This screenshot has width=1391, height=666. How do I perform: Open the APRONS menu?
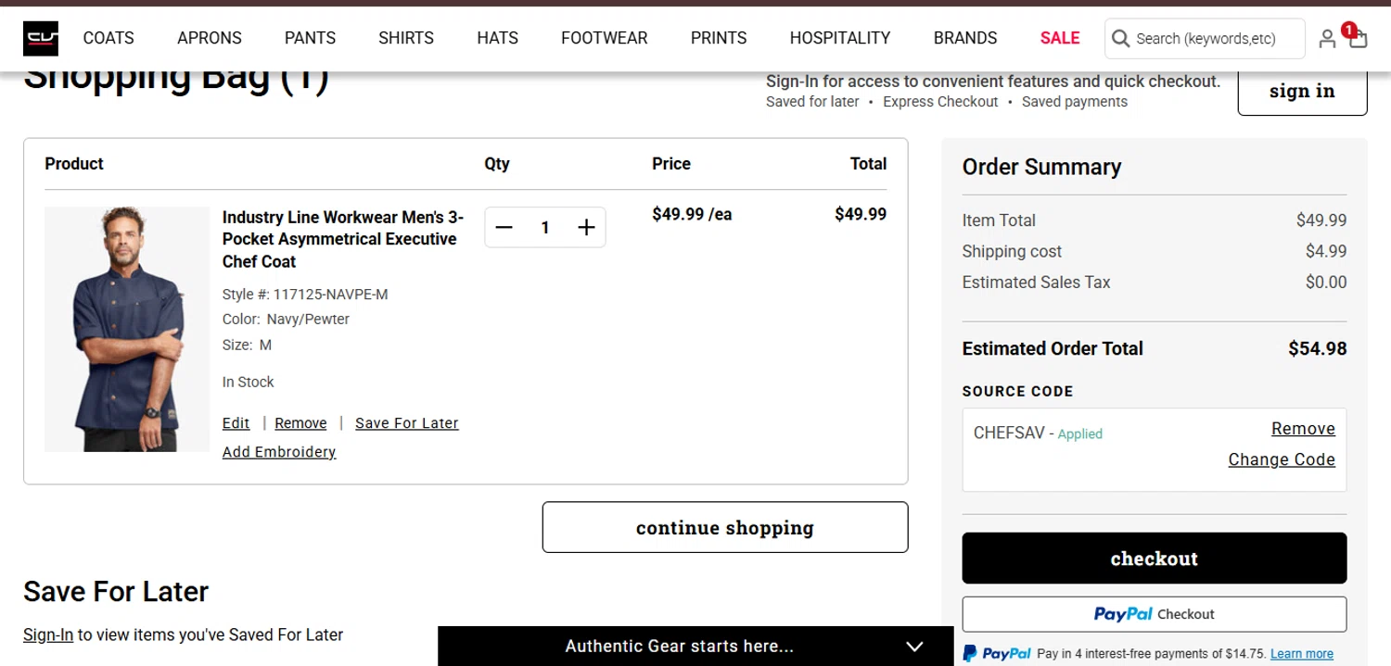coord(210,38)
